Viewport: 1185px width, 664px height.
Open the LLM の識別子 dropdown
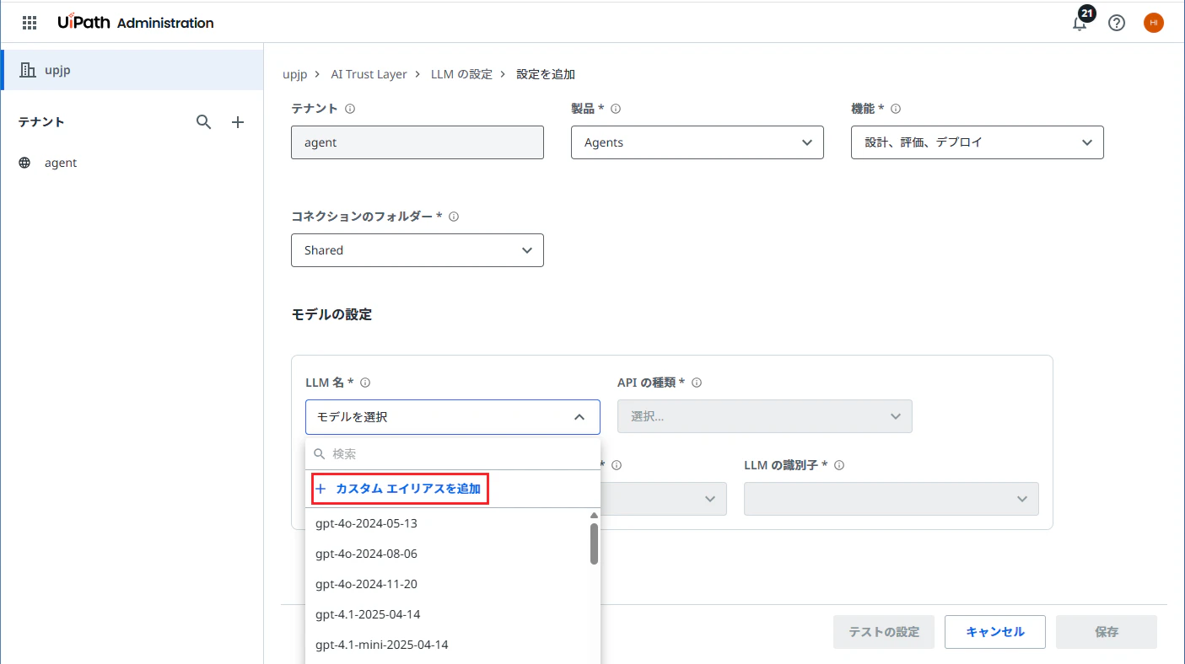(891, 499)
